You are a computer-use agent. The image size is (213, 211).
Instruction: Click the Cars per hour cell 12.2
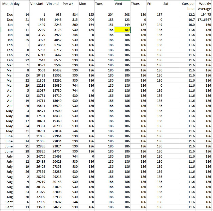tap(187, 15)
